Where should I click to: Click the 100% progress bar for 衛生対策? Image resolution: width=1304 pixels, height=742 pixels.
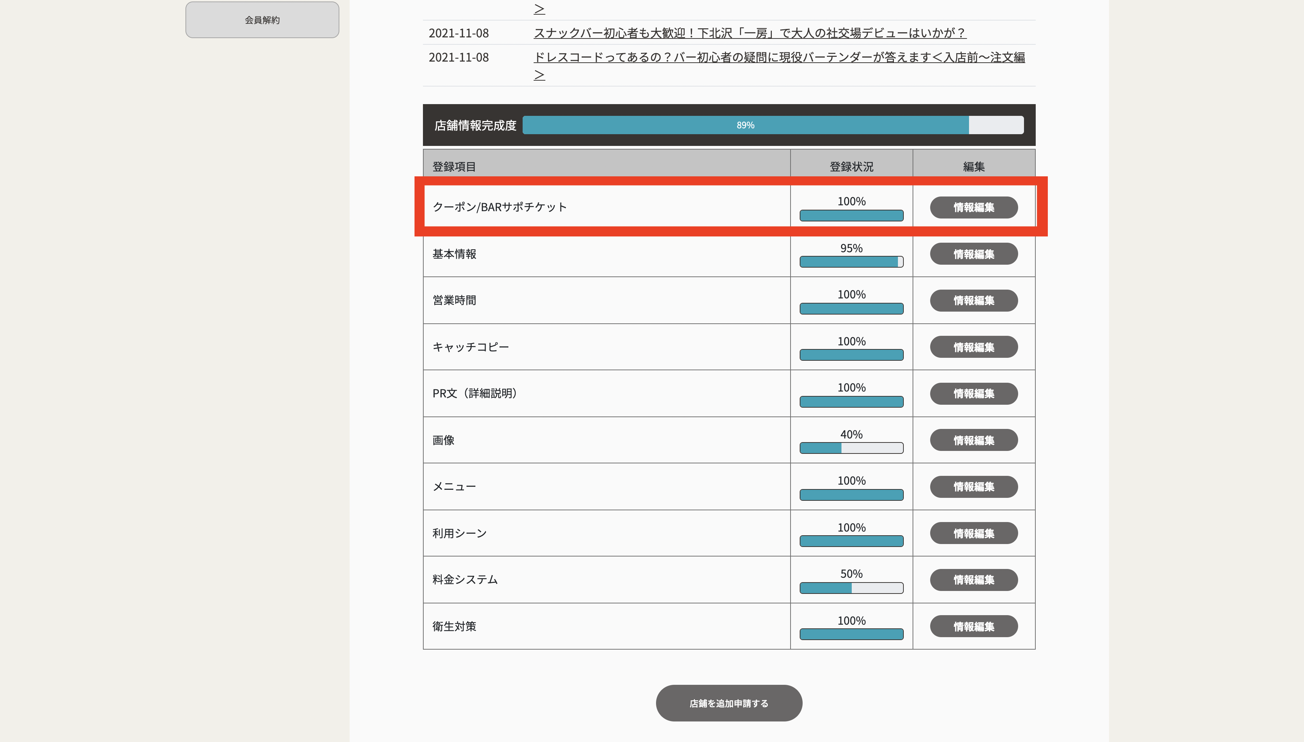(851, 634)
